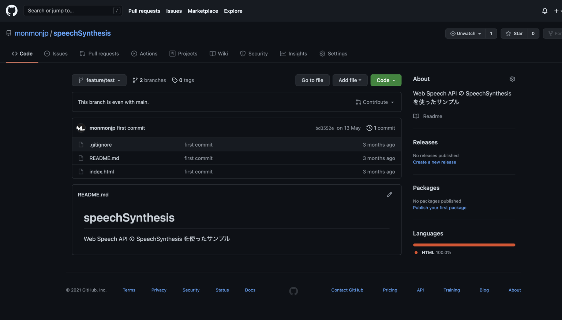Click commit hash bd3552e
The width and height of the screenshot is (562, 320).
[x=325, y=128]
